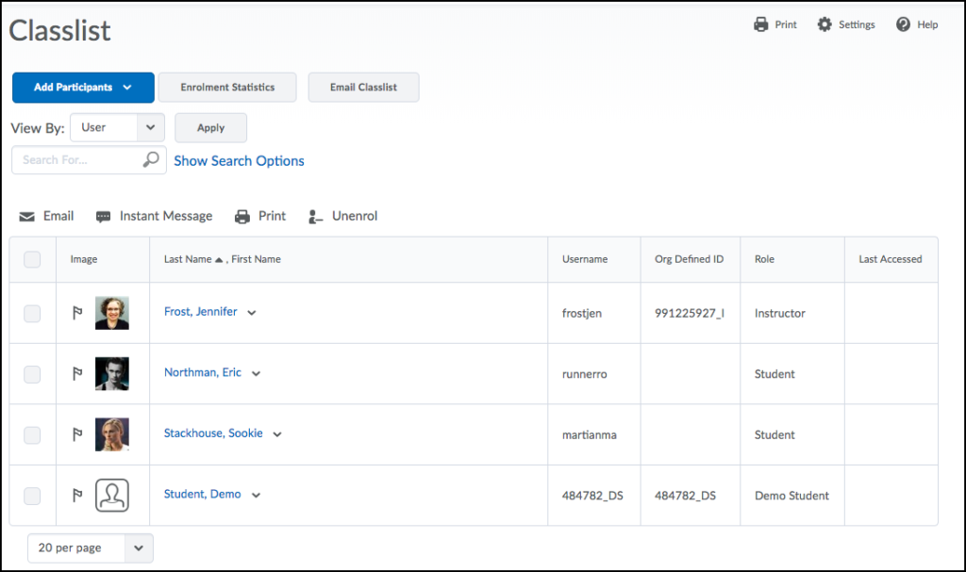This screenshot has width=966, height=572.
Task: Open the View By User dropdown
Action: 117,128
